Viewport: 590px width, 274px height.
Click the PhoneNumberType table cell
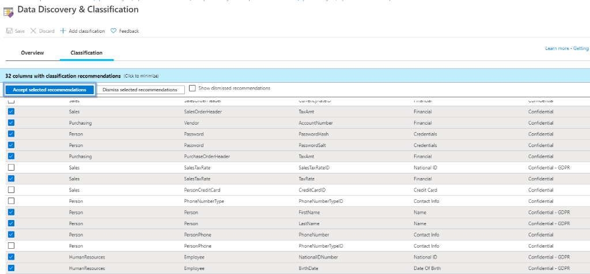point(204,201)
